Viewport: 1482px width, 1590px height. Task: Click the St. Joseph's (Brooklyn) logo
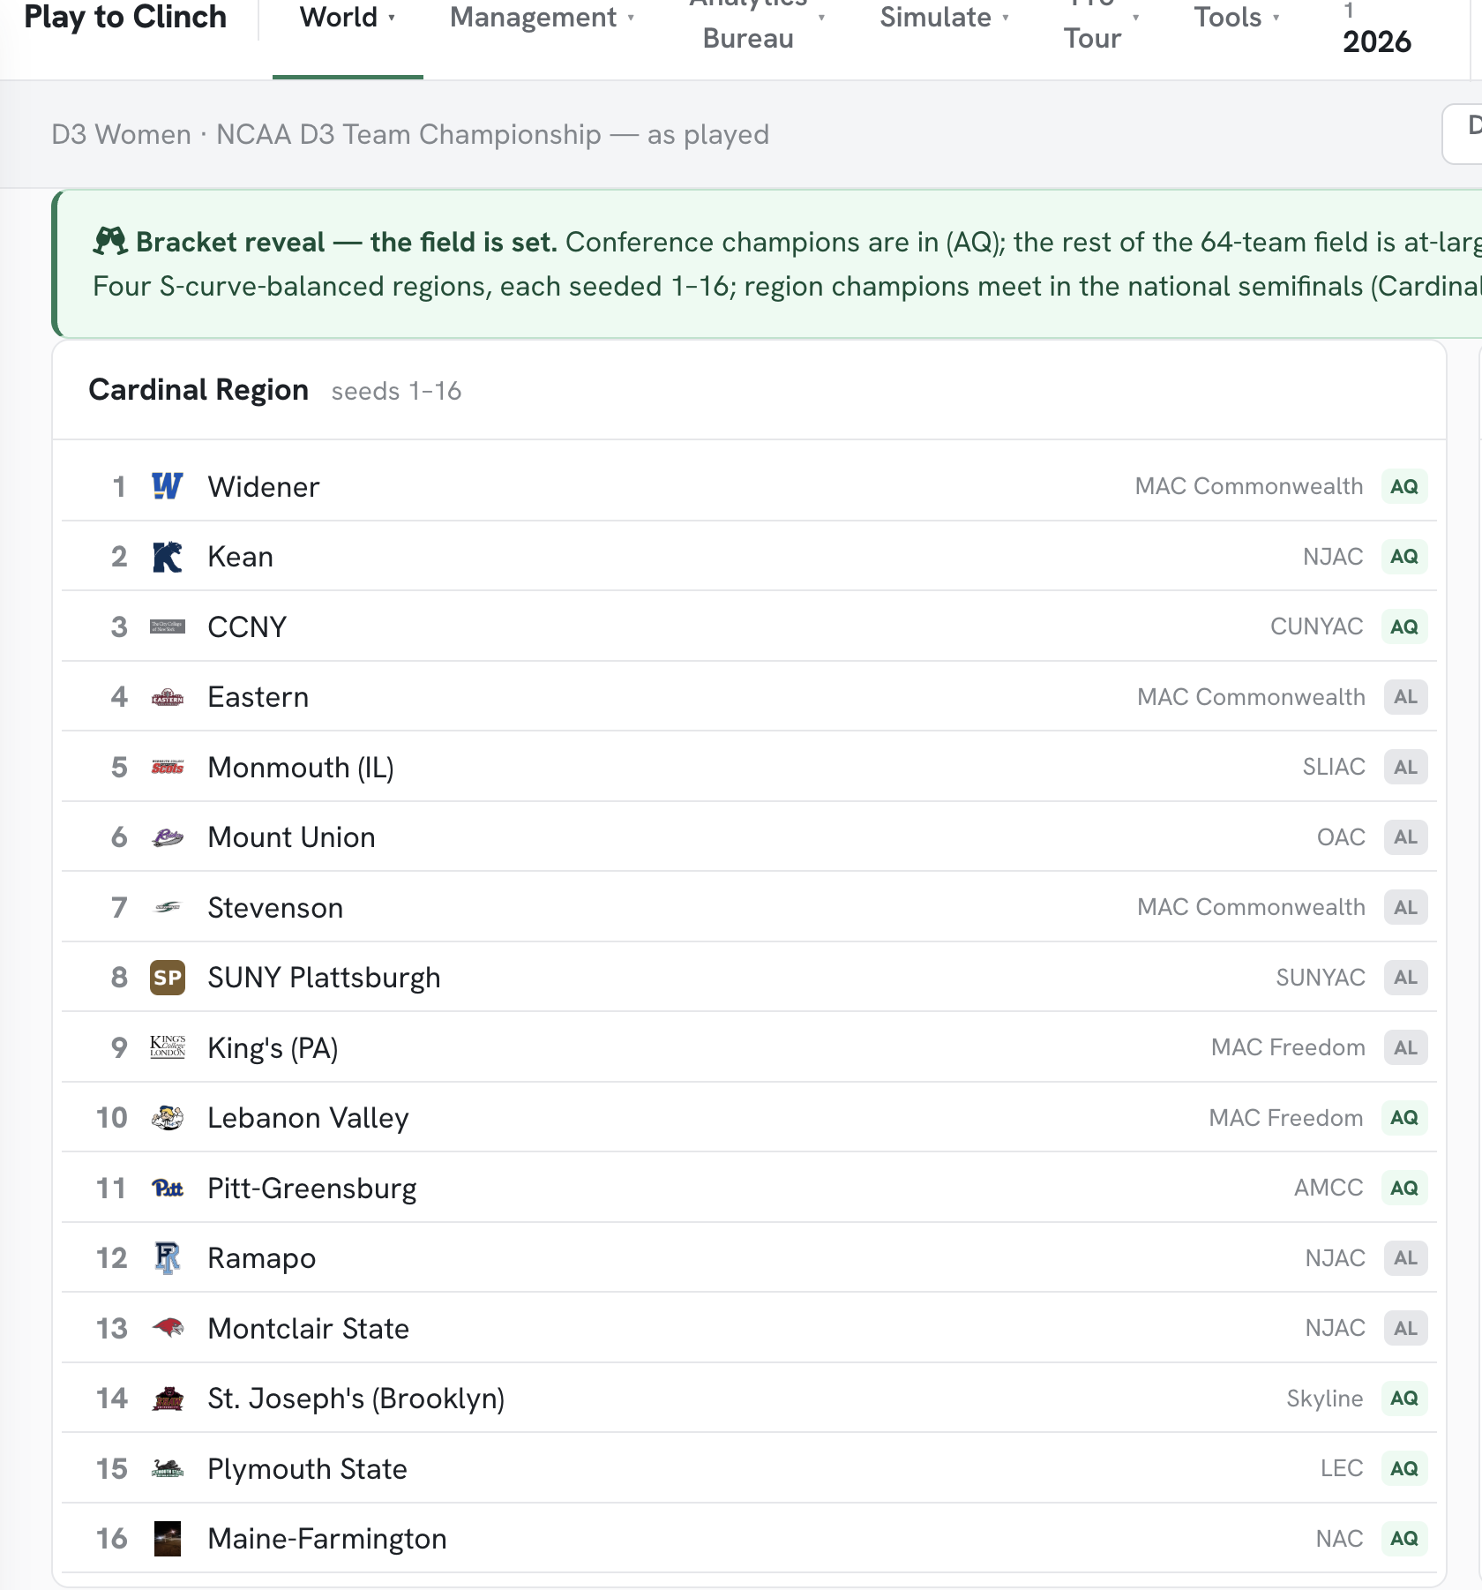168,1399
